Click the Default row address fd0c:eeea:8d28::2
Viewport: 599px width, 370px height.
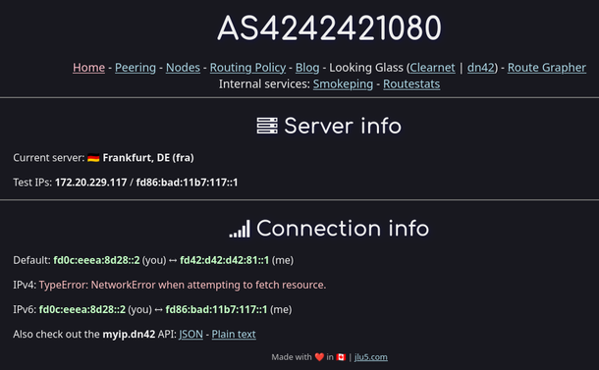[x=96, y=260]
